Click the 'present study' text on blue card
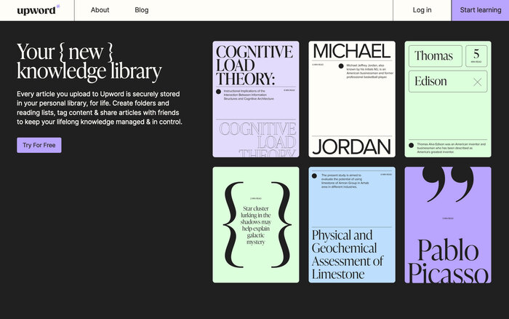This screenshot has height=319, width=509. 345,181
